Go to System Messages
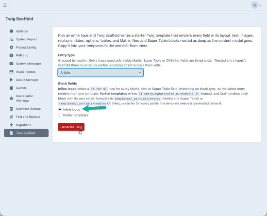267x216 pixels. pyautogui.click(x=29, y=64)
